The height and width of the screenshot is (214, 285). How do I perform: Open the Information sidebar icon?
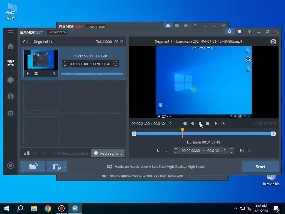click(11, 96)
